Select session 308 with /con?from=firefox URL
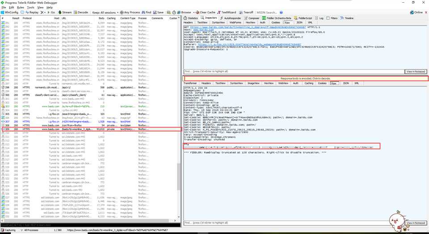Viewport: 429px width, 234px height. 89,125
